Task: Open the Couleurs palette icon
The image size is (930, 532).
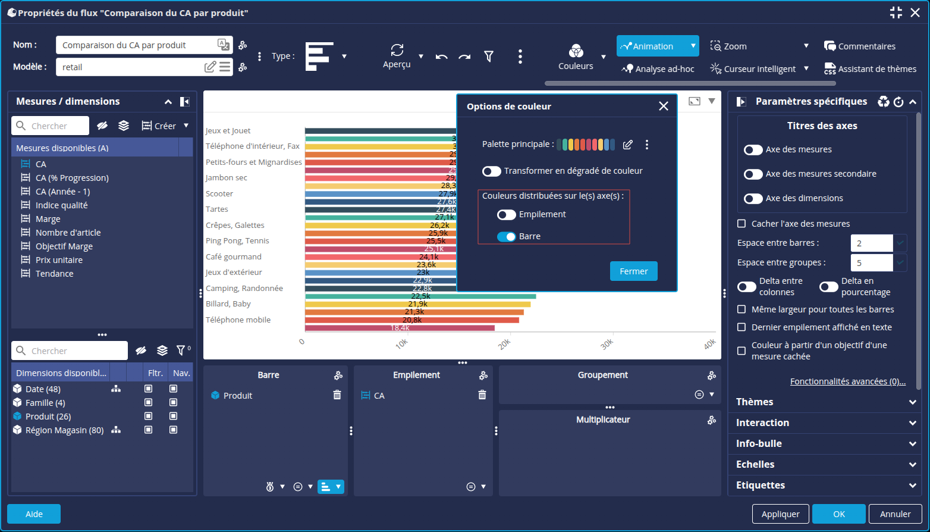Action: [576, 51]
